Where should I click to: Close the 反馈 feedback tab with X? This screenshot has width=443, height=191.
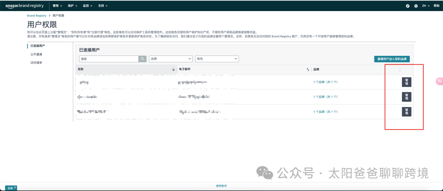[x=15, y=187]
